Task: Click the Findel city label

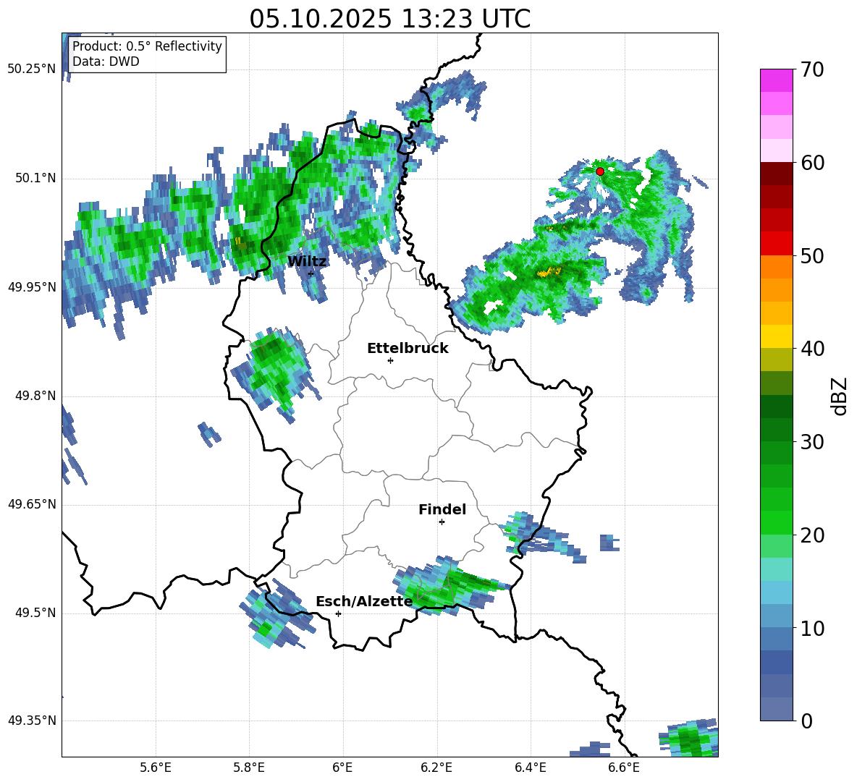Action: click(442, 509)
